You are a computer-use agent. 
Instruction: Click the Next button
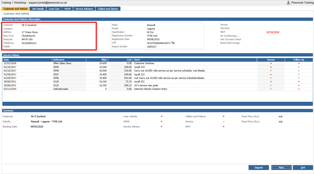pos(281,168)
